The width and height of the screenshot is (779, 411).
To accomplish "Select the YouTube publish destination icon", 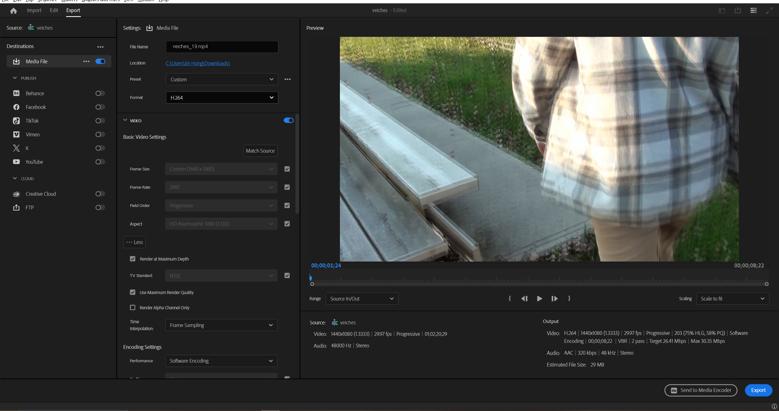I will click(x=16, y=162).
